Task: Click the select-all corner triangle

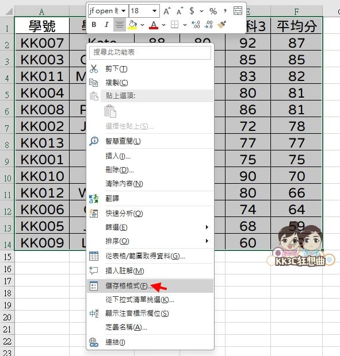Action: 8,11
